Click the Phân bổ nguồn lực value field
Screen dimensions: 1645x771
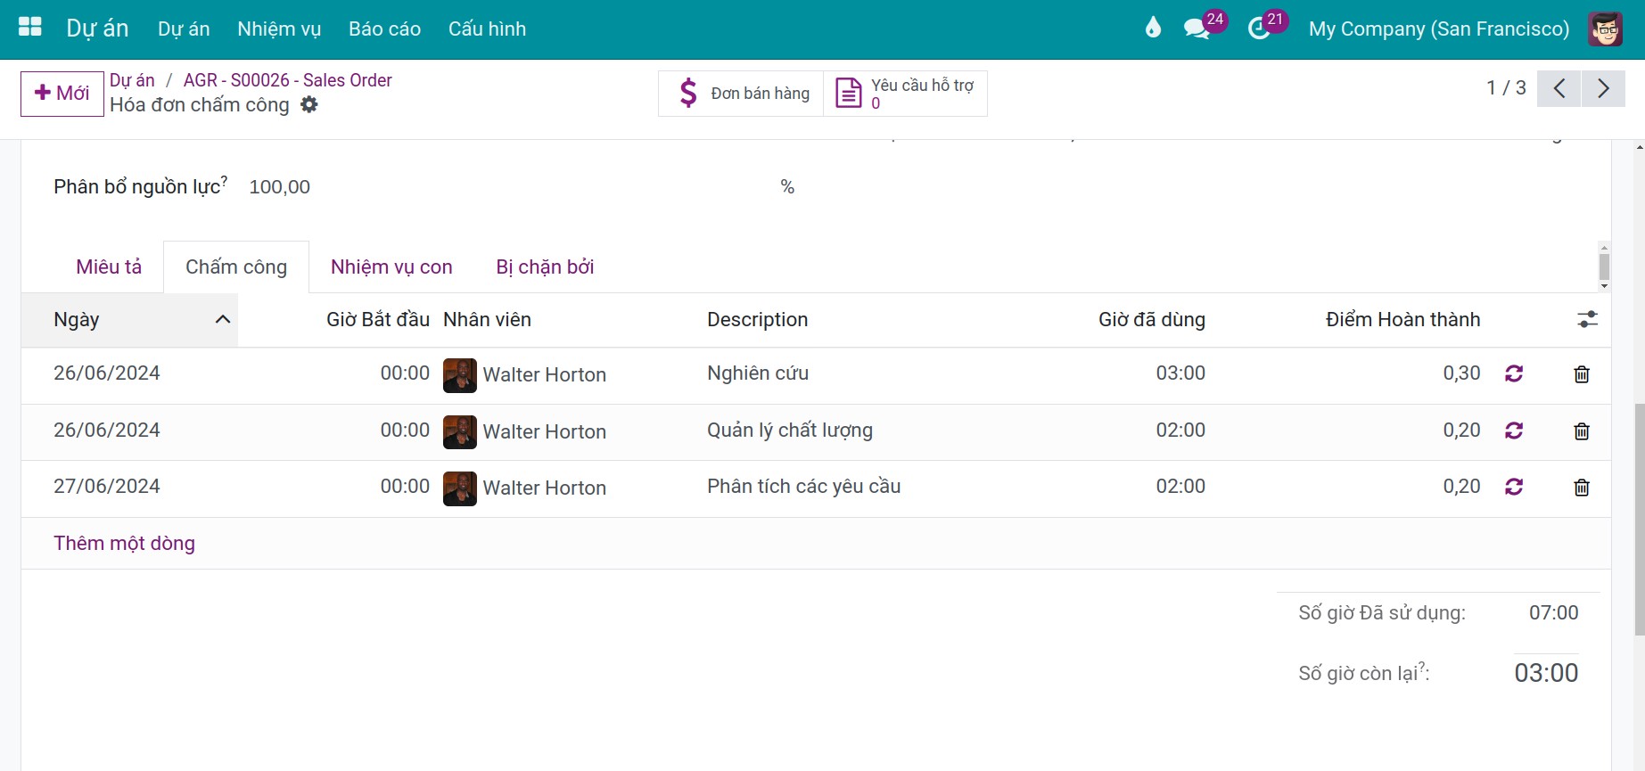click(x=508, y=187)
